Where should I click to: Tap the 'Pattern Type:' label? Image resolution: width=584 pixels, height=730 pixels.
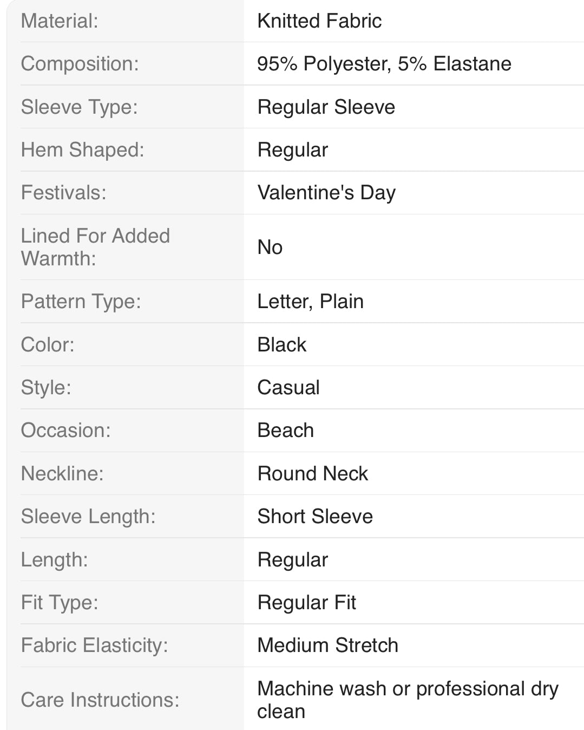coord(81,302)
